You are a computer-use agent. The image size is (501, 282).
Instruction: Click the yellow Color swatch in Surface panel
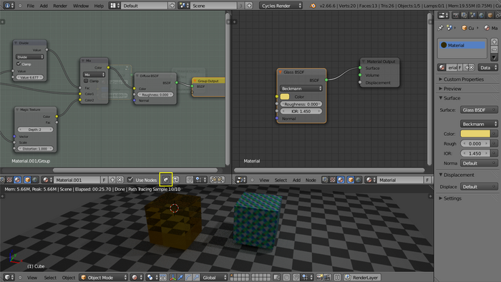(475, 134)
